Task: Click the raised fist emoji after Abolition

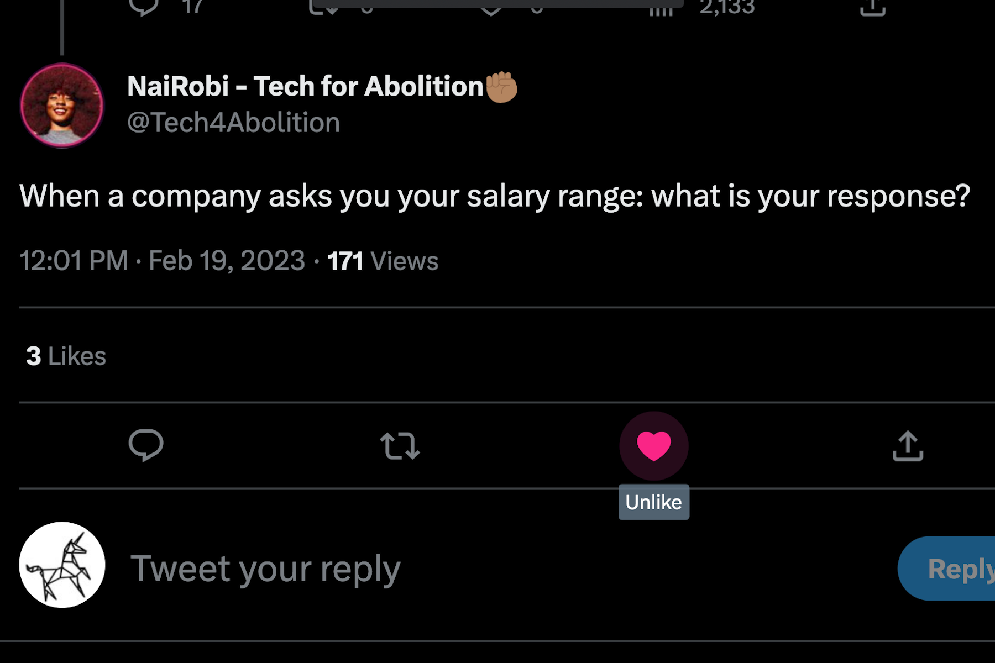Action: (x=501, y=87)
